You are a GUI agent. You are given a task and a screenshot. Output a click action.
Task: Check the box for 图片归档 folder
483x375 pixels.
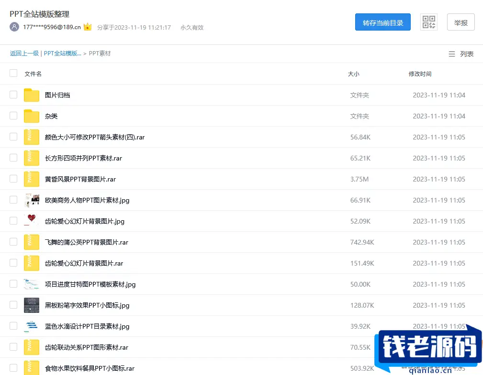click(13, 95)
